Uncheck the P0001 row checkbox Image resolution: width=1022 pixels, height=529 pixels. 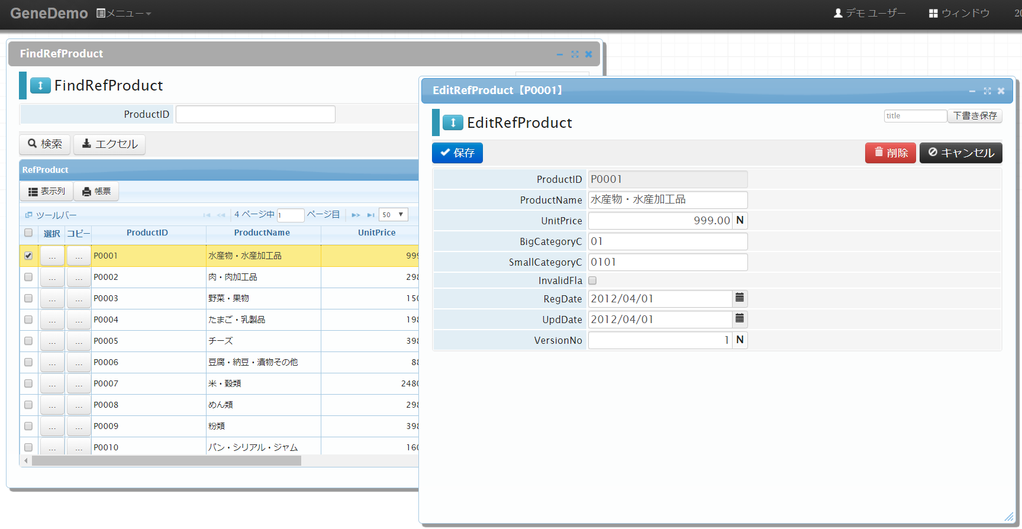click(x=28, y=256)
